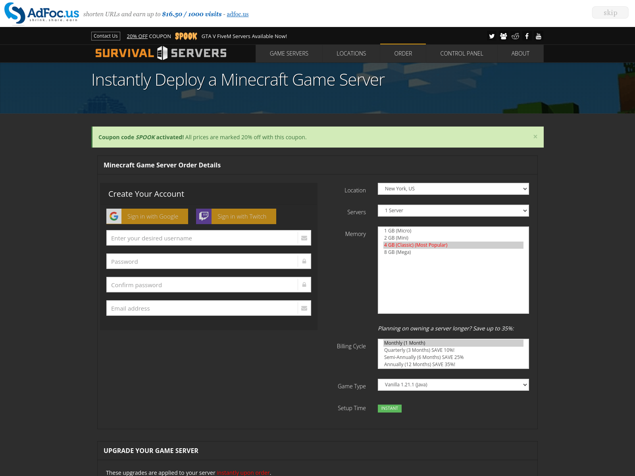Screen dimensions: 635x476
Task: Go to the Order tab
Action: click(403, 54)
